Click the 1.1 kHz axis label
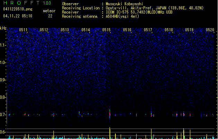This screenshot has width=218, height=139. coord(3,45)
